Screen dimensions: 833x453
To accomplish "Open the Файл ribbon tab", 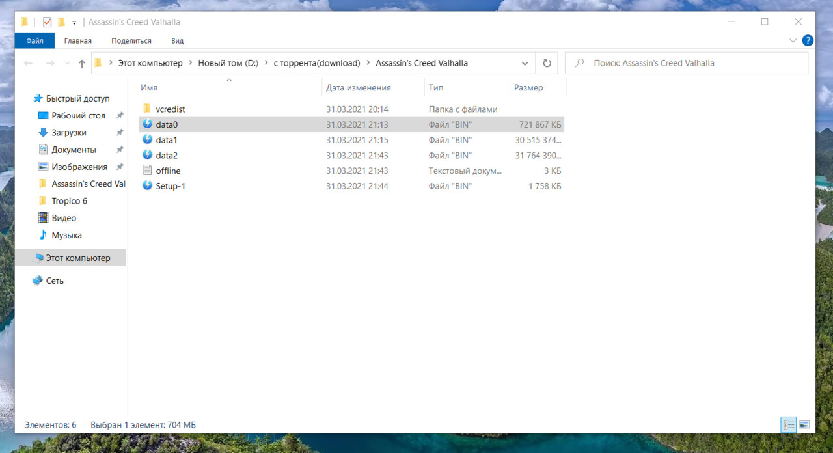I will [35, 40].
